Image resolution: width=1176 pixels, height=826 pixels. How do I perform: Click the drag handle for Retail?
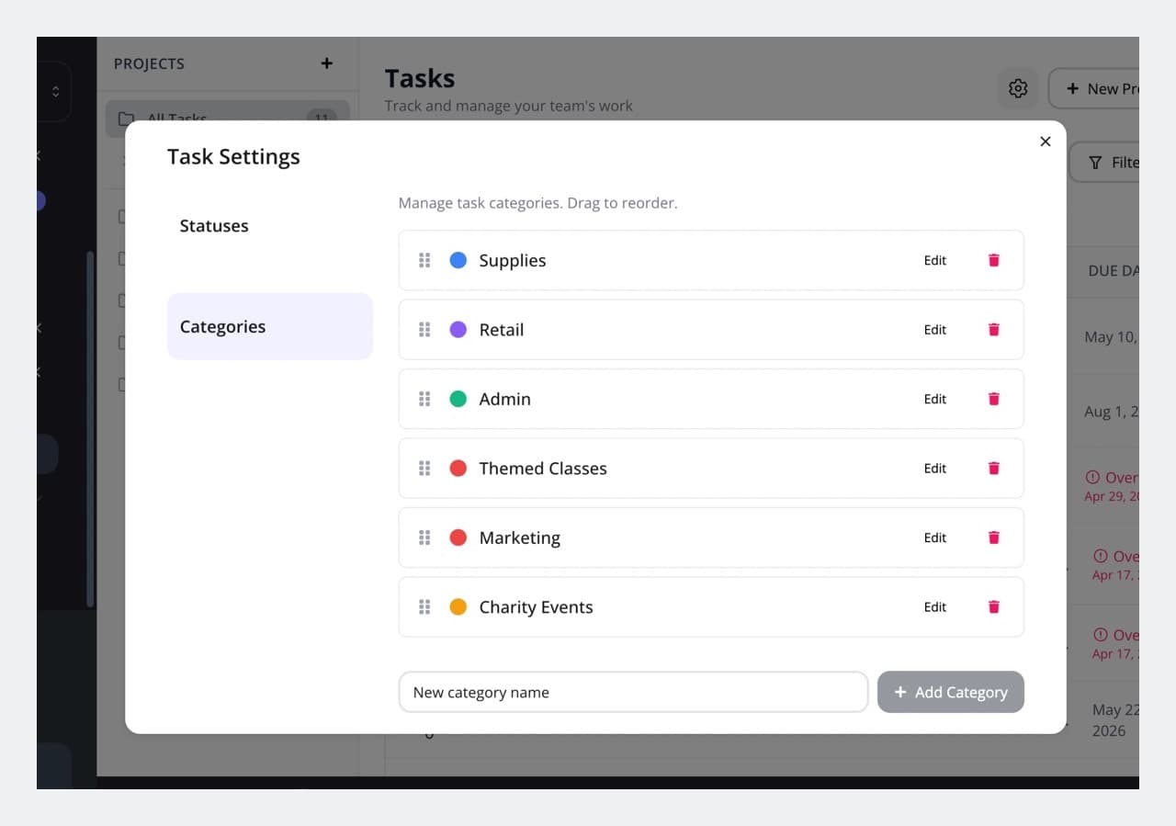pos(424,330)
